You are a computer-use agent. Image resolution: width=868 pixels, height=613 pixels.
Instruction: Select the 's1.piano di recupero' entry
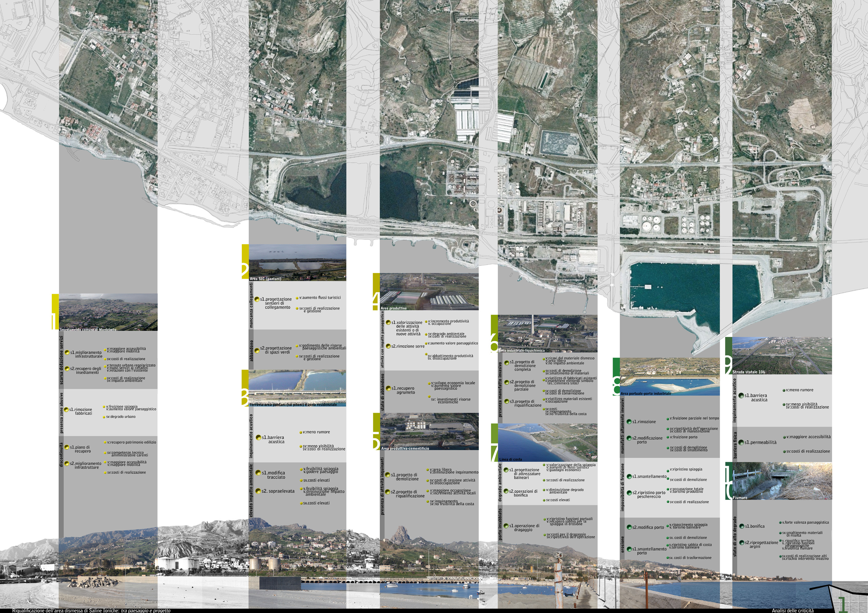[80, 449]
